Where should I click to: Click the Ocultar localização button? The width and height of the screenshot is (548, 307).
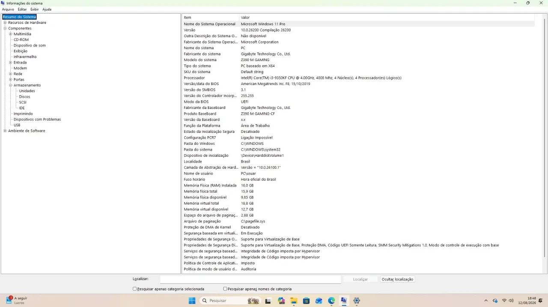point(397,279)
